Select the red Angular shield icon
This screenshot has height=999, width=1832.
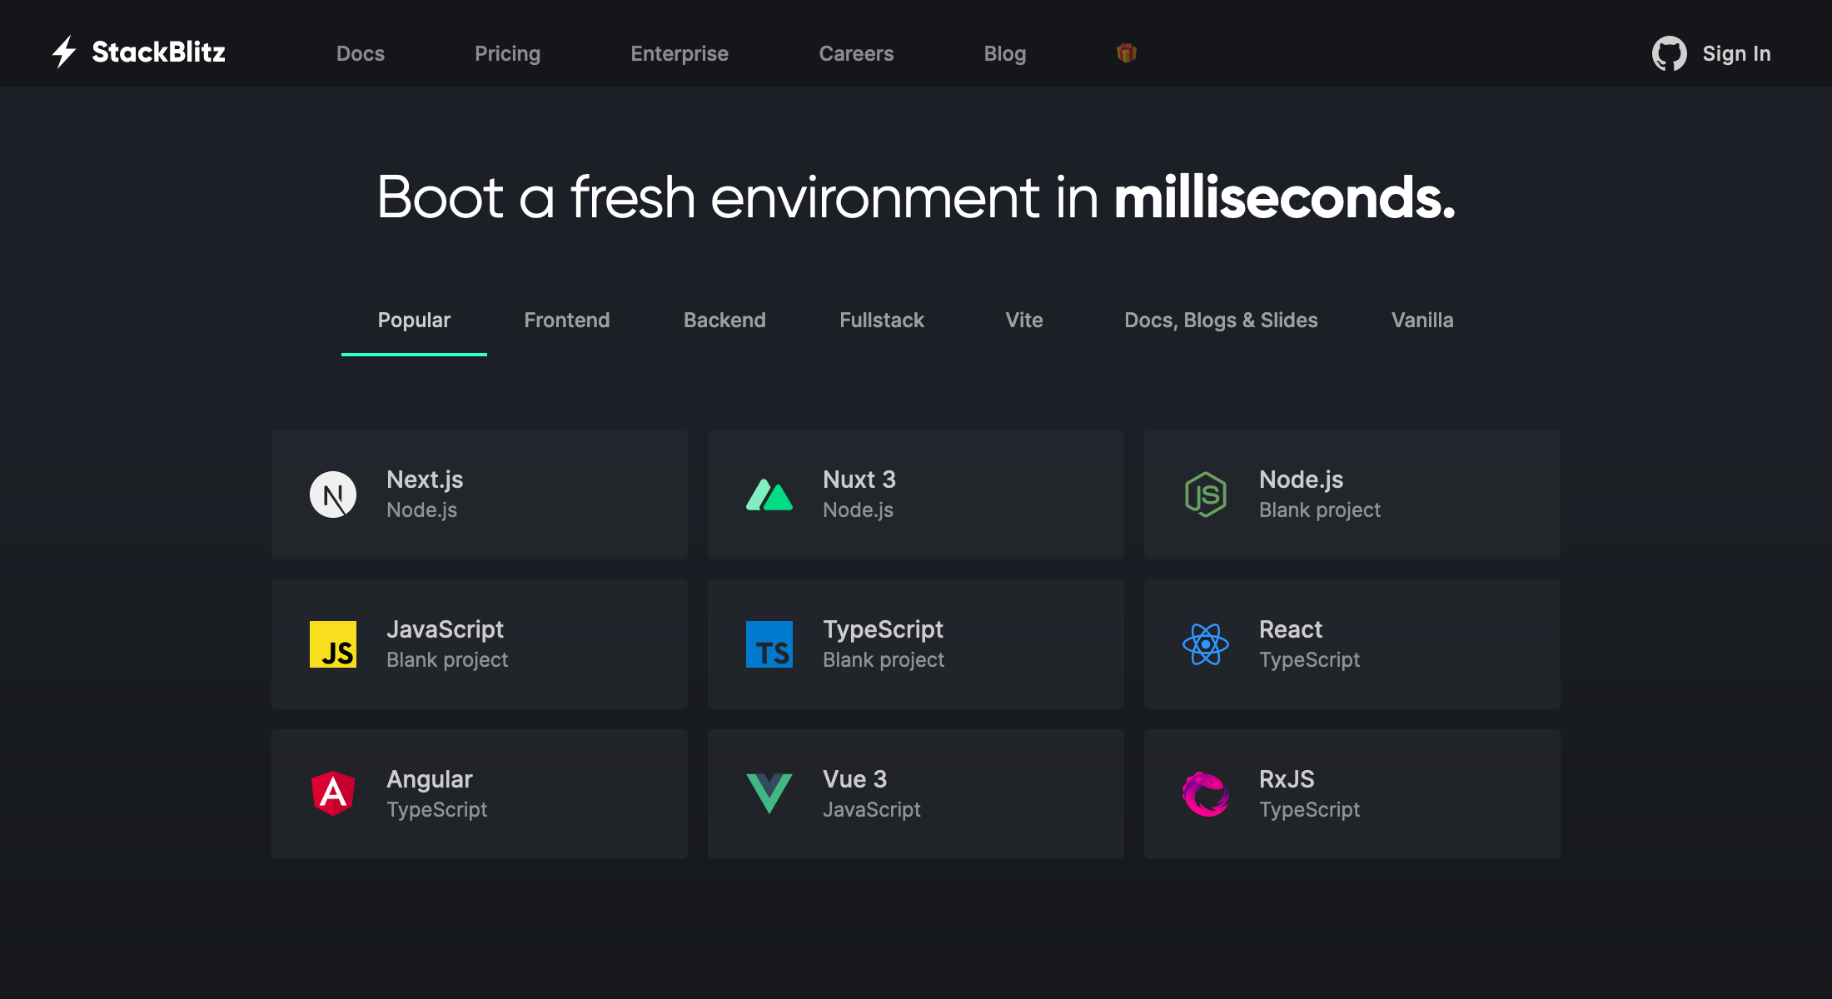pyautogui.click(x=333, y=793)
